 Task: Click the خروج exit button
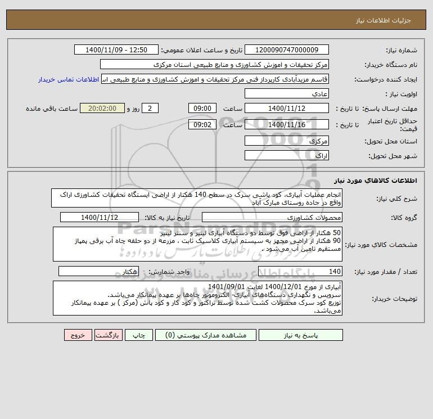[78, 335]
